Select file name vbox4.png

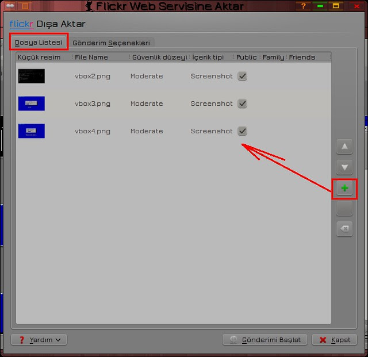[93, 131]
